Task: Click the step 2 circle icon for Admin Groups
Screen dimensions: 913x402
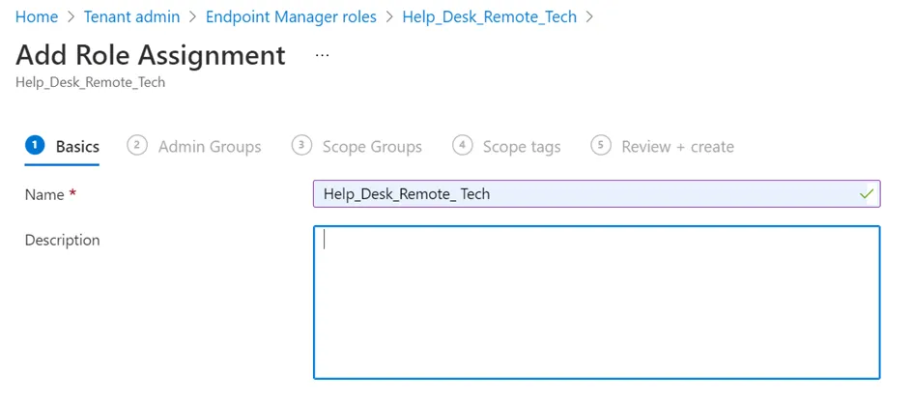Action: (137, 145)
